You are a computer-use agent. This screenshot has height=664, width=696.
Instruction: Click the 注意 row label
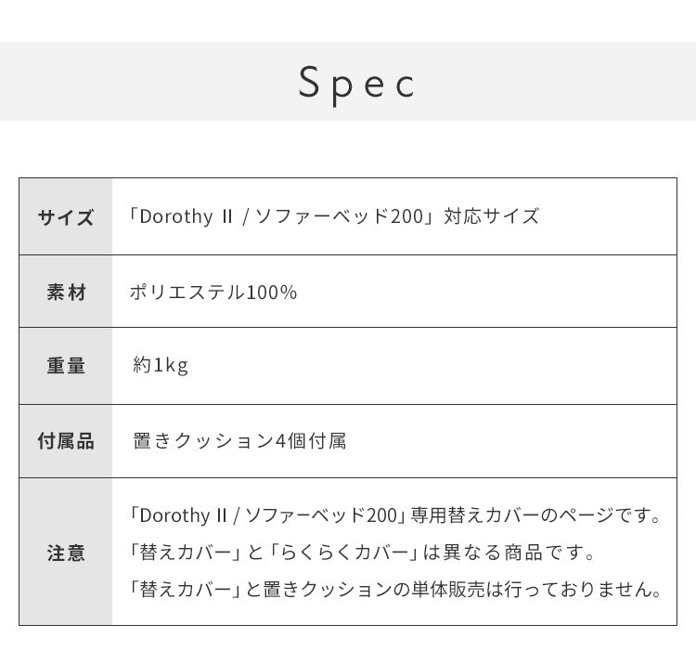[66, 553]
